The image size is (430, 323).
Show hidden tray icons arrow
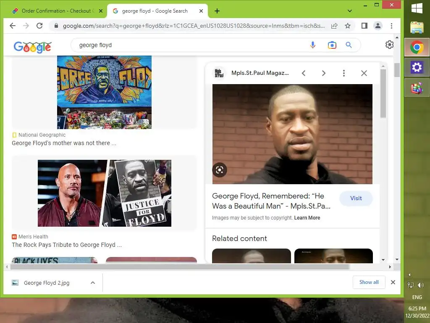point(409,275)
